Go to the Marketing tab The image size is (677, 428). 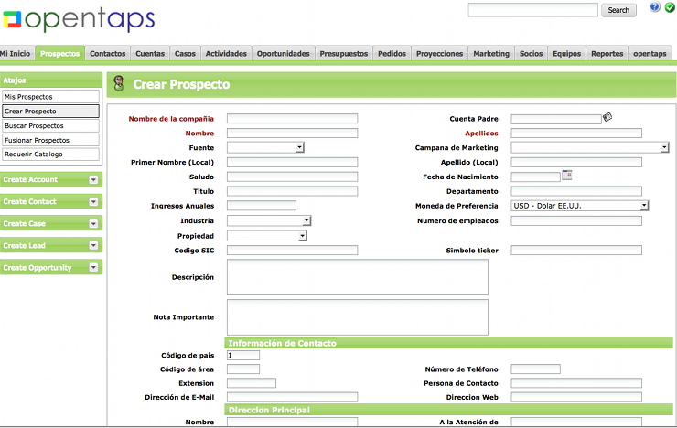[x=491, y=54]
